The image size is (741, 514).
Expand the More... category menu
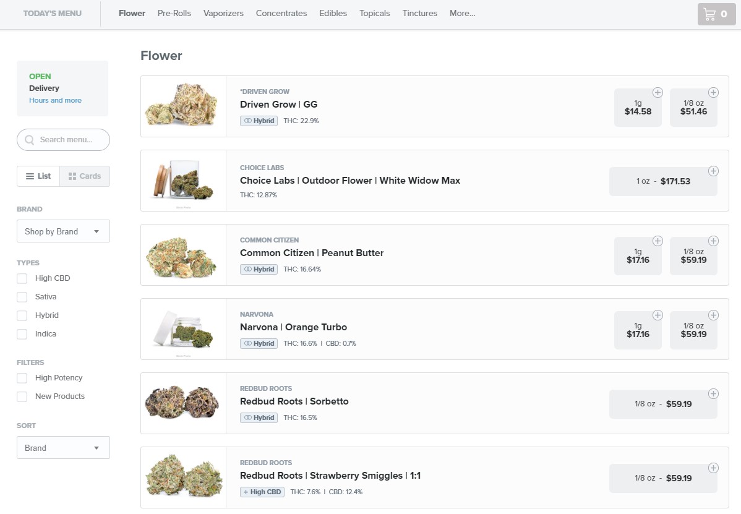click(462, 14)
